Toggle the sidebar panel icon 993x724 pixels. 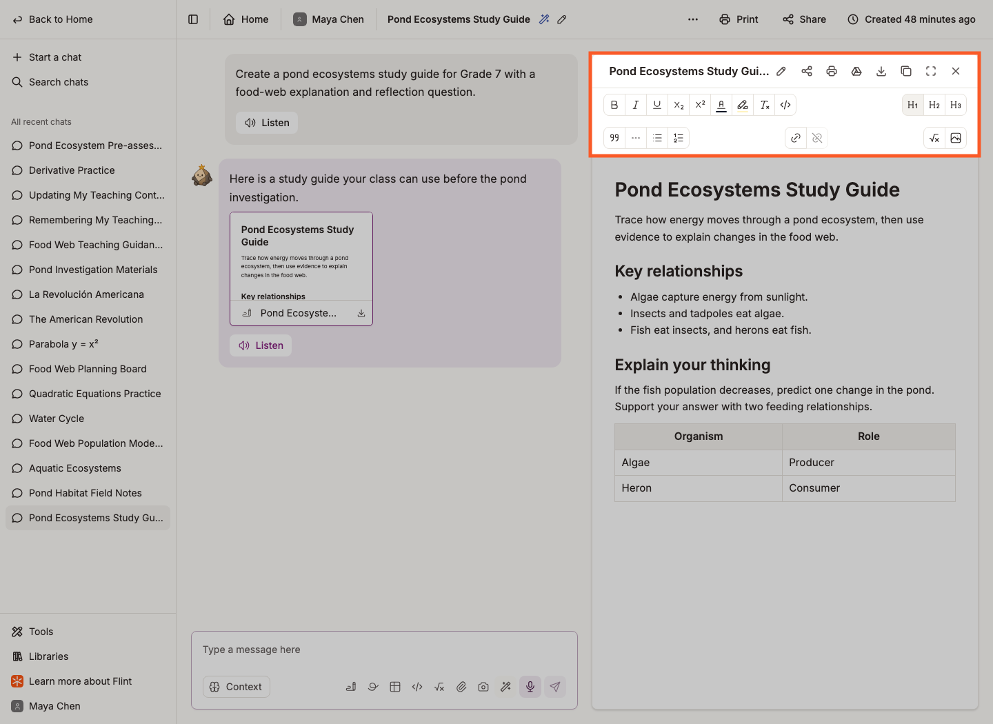click(193, 19)
